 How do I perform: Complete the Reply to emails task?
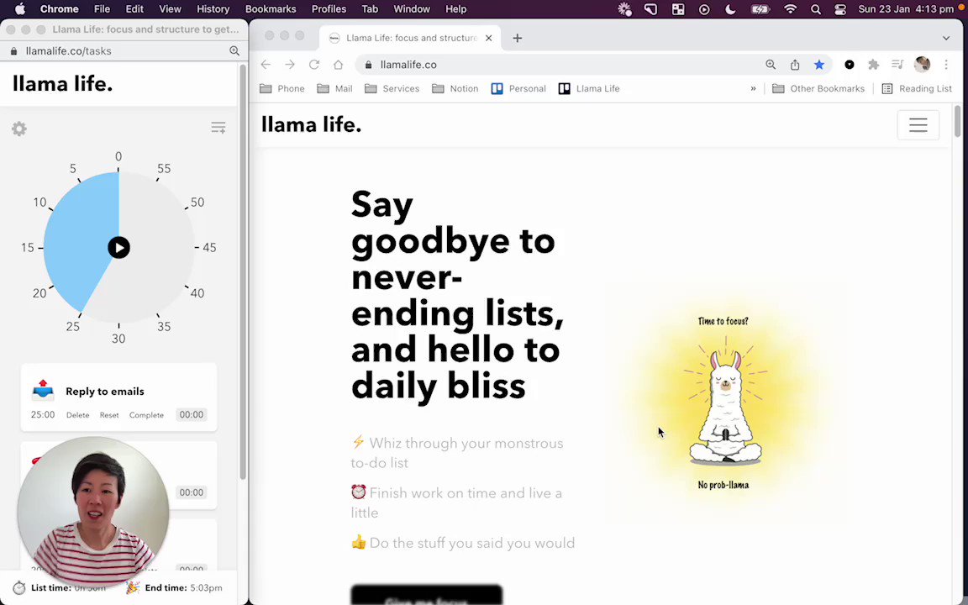click(146, 415)
